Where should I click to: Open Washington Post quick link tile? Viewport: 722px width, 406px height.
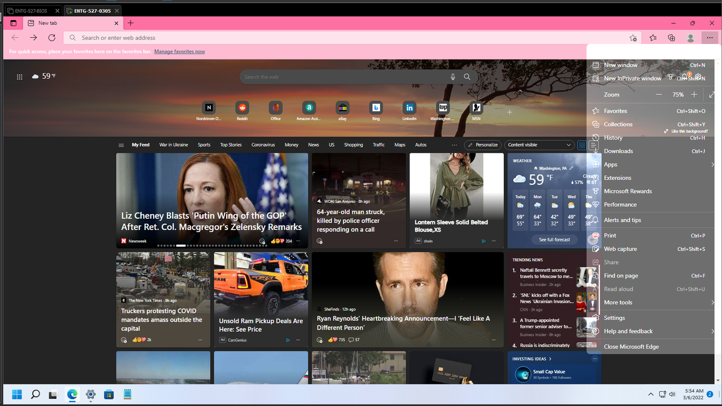click(443, 111)
